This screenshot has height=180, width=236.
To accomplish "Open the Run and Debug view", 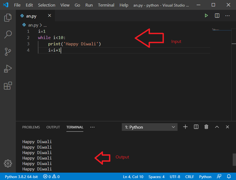I will pyautogui.click(x=8, y=69).
